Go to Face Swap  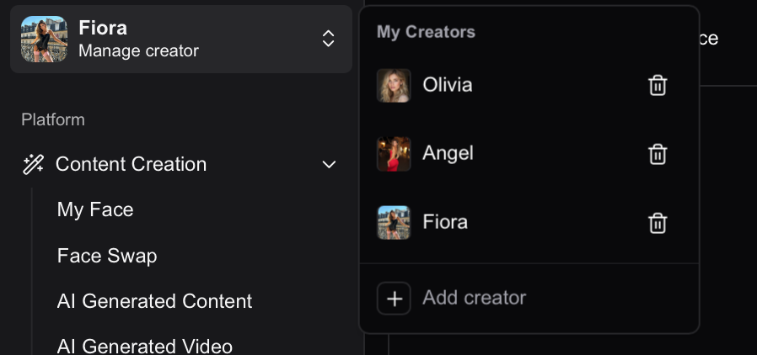(107, 256)
